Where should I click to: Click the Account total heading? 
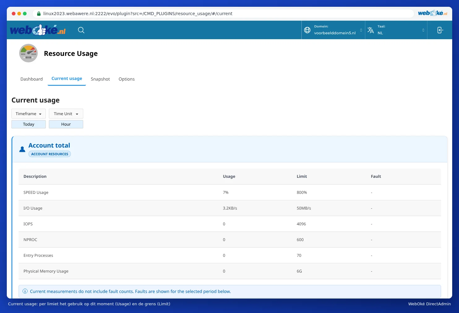pyautogui.click(x=49, y=145)
